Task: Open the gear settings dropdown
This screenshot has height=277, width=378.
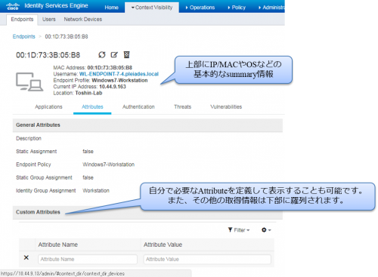Action: point(266,229)
